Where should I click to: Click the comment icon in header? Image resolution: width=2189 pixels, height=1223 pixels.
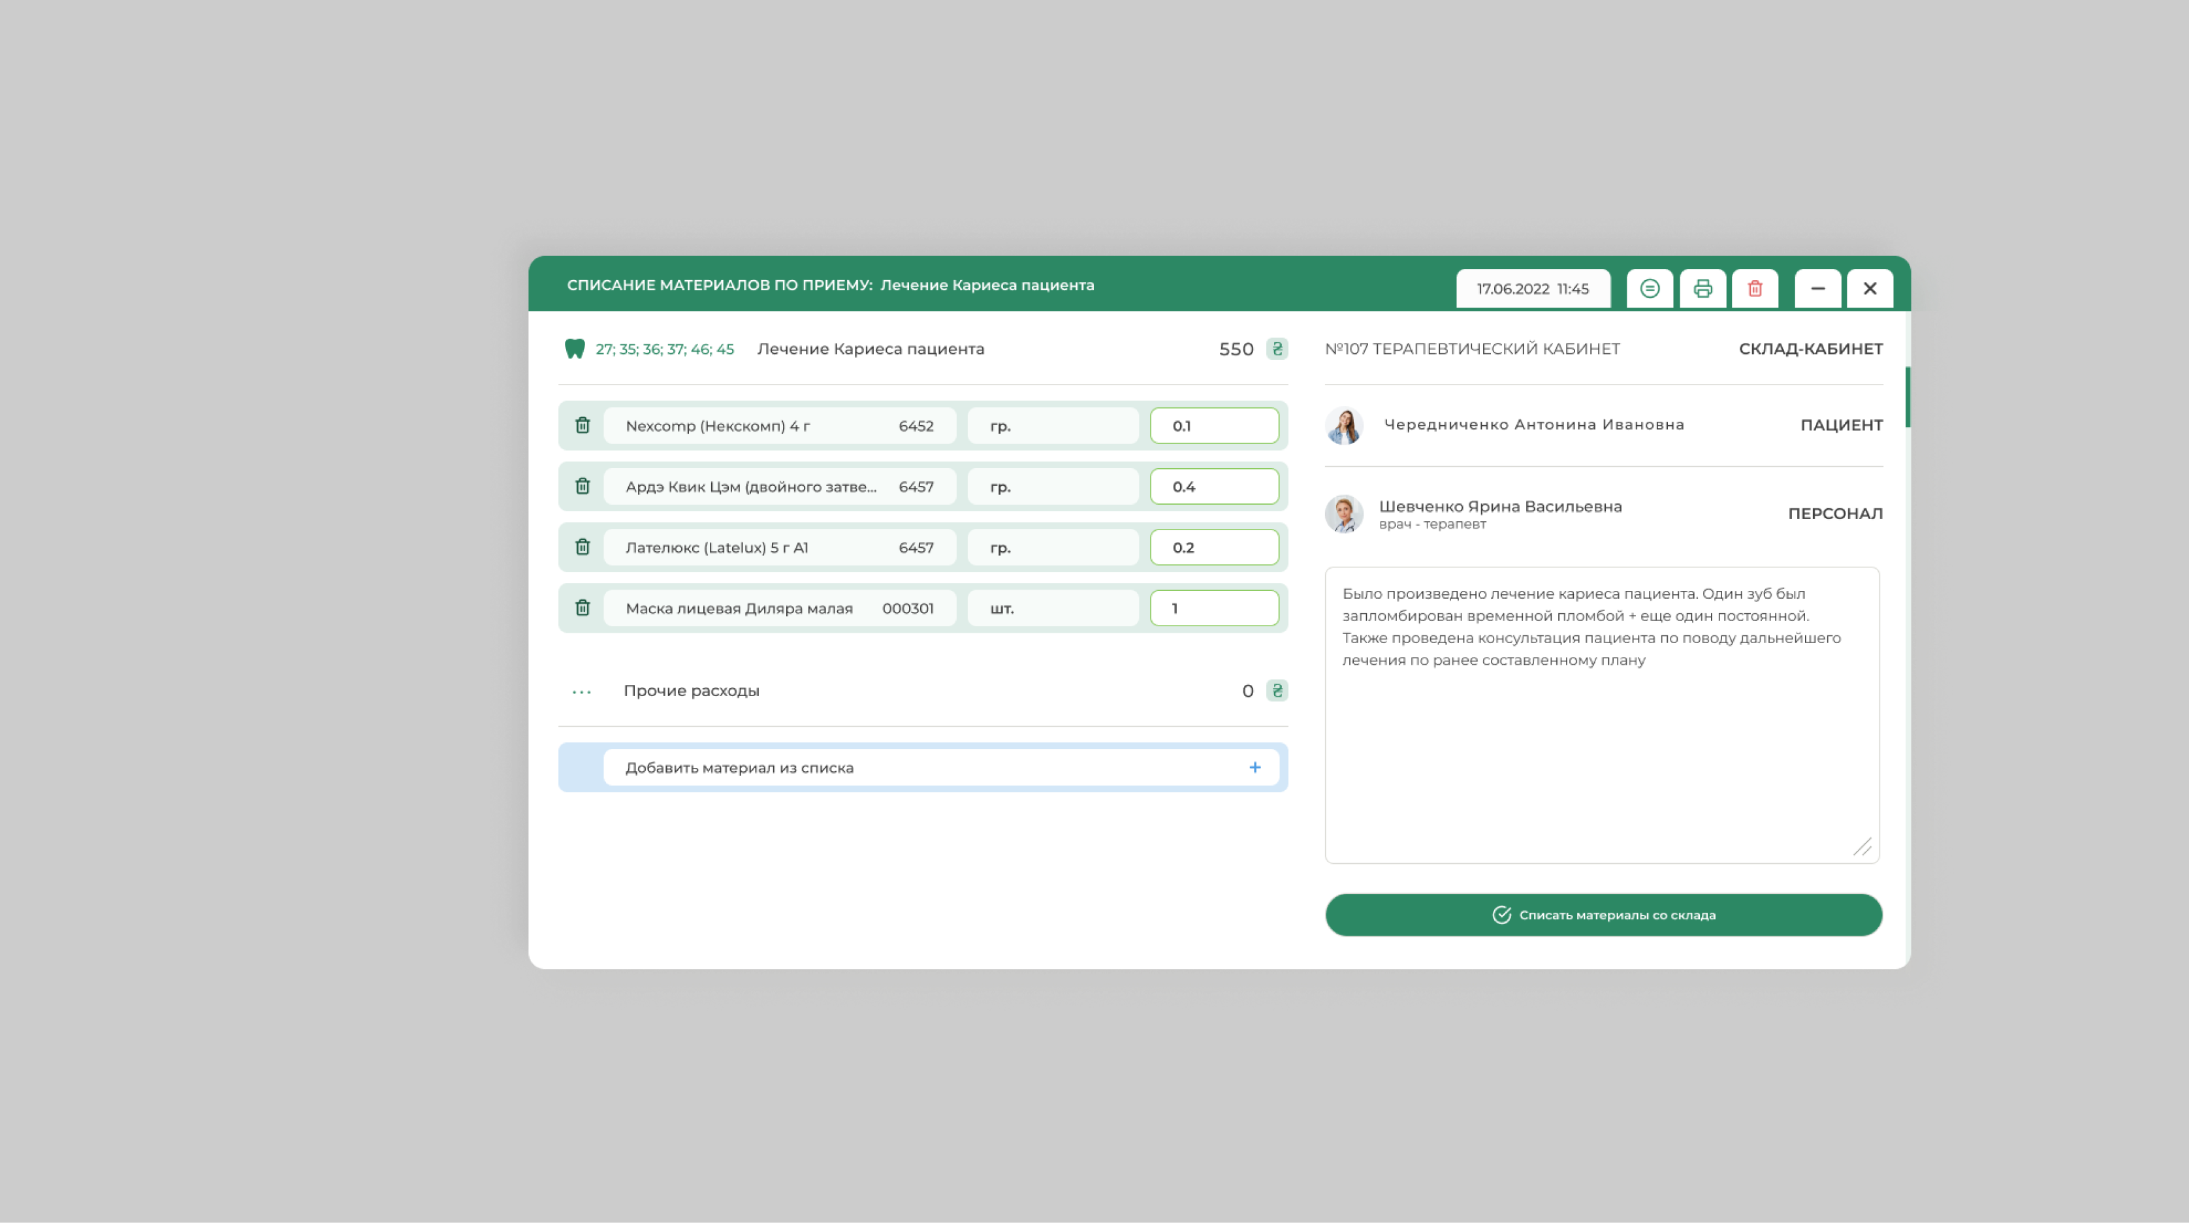pos(1650,289)
